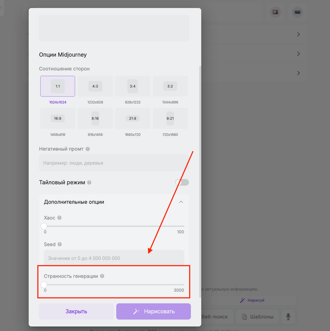The width and height of the screenshot is (330, 331).
Task: Click the dark keyboard-style icon at top right
Action: [x=297, y=12]
